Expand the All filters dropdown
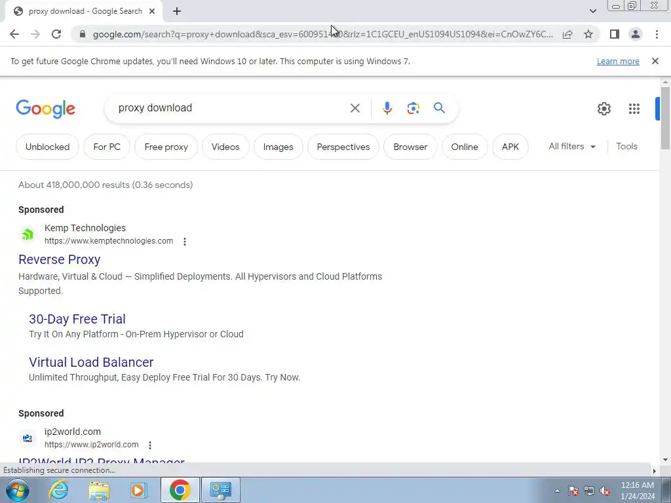Screen dimensions: 671x503 (x=572, y=146)
